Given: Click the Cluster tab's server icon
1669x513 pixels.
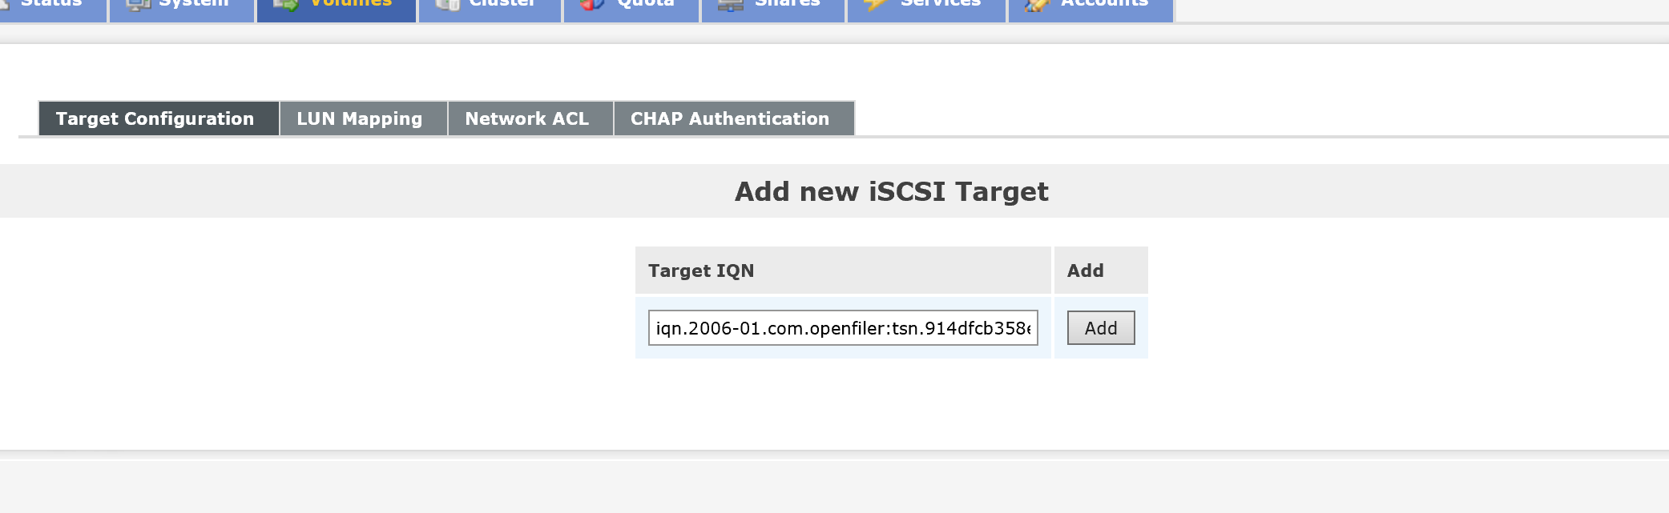Looking at the screenshot, I should pyautogui.click(x=447, y=4).
